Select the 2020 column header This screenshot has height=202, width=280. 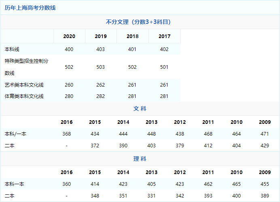coord(69,36)
